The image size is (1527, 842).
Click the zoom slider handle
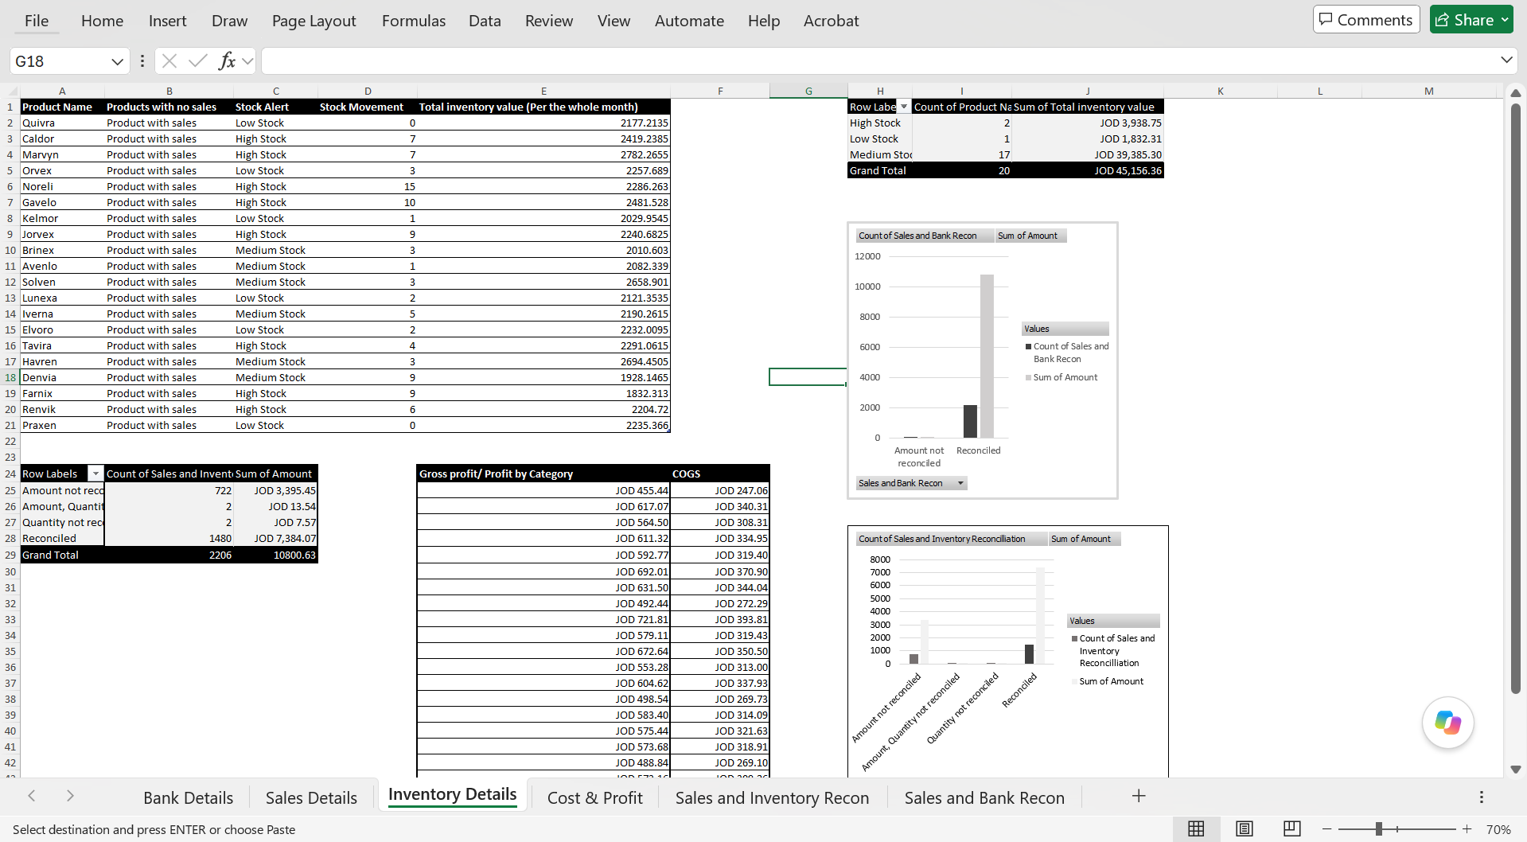[1379, 829]
